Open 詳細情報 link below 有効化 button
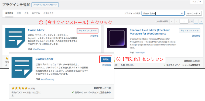The image size is (205, 101). 107,65
